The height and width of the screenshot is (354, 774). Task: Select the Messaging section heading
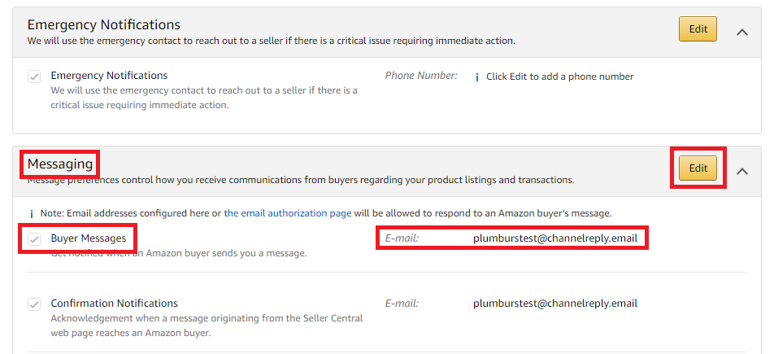pos(60,164)
